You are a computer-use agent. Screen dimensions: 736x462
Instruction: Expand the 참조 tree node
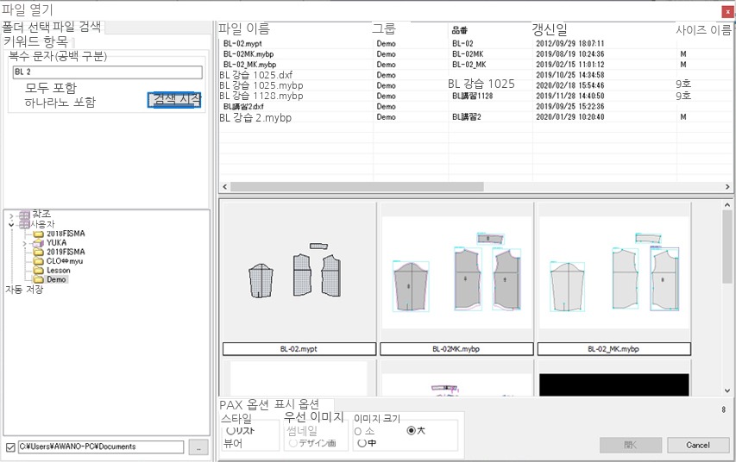coord(11,216)
